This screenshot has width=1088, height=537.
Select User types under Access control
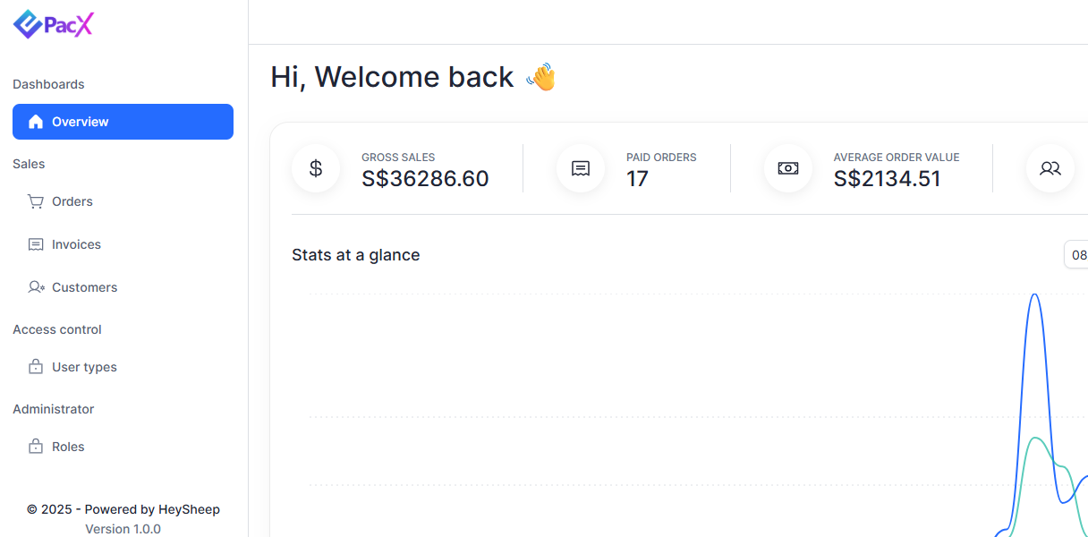click(x=84, y=367)
